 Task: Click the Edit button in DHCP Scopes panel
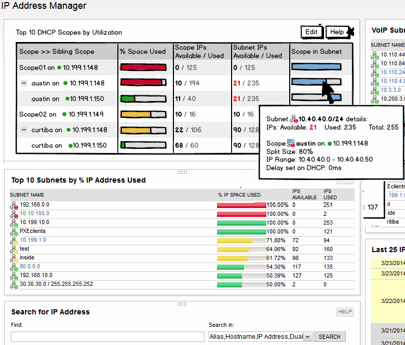pyautogui.click(x=312, y=32)
